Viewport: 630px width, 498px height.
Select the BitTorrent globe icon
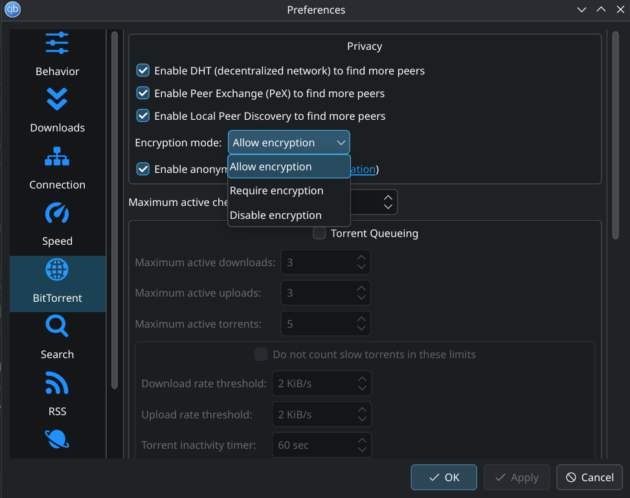click(57, 269)
